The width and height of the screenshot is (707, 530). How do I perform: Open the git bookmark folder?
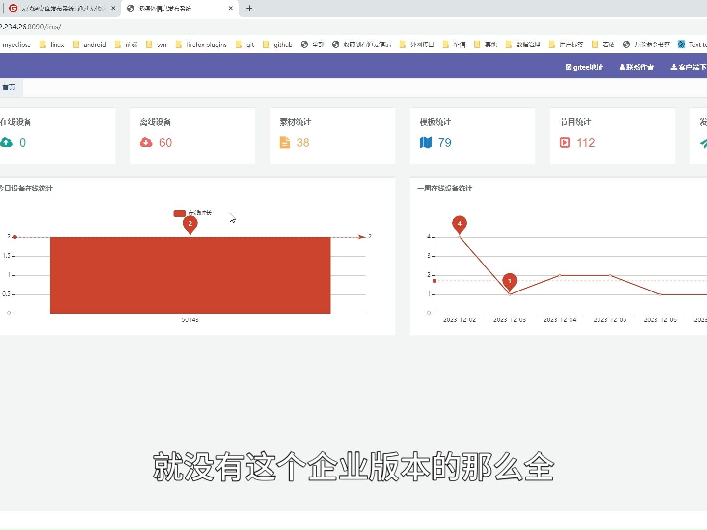(245, 44)
